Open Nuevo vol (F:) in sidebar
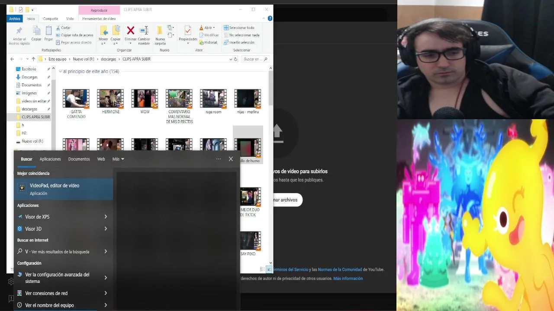 pos(32,141)
